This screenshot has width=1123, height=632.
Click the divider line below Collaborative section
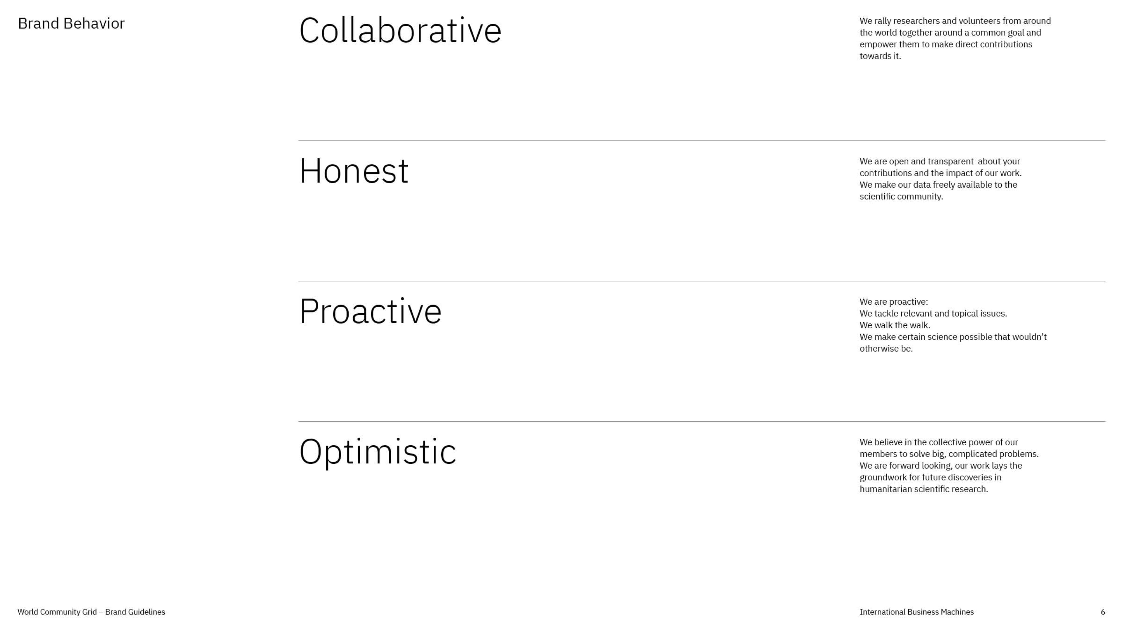tap(702, 140)
